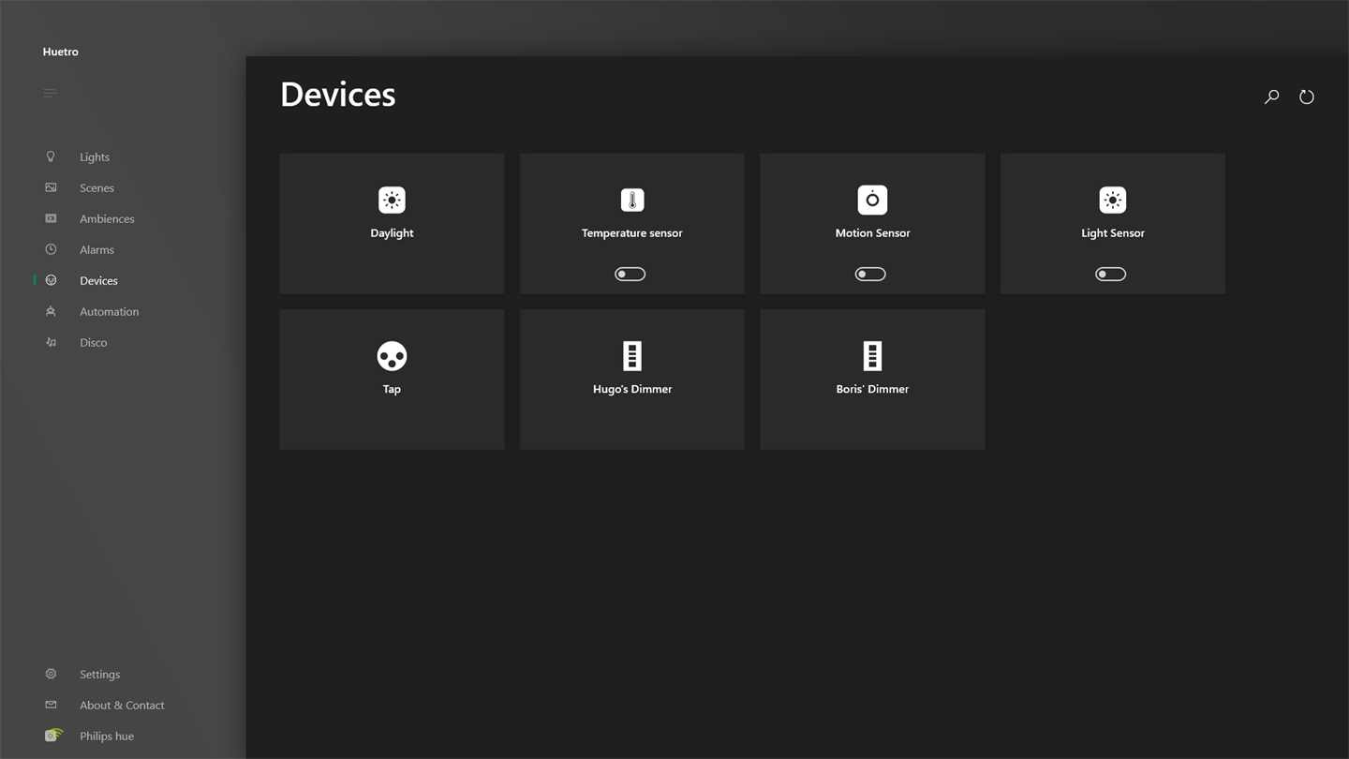Open Settings from the sidebar

point(99,675)
